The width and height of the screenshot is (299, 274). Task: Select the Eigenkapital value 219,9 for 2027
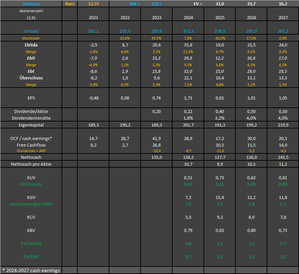tap(283, 125)
